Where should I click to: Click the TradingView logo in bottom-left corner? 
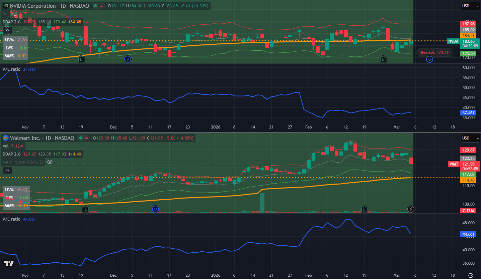point(9,264)
